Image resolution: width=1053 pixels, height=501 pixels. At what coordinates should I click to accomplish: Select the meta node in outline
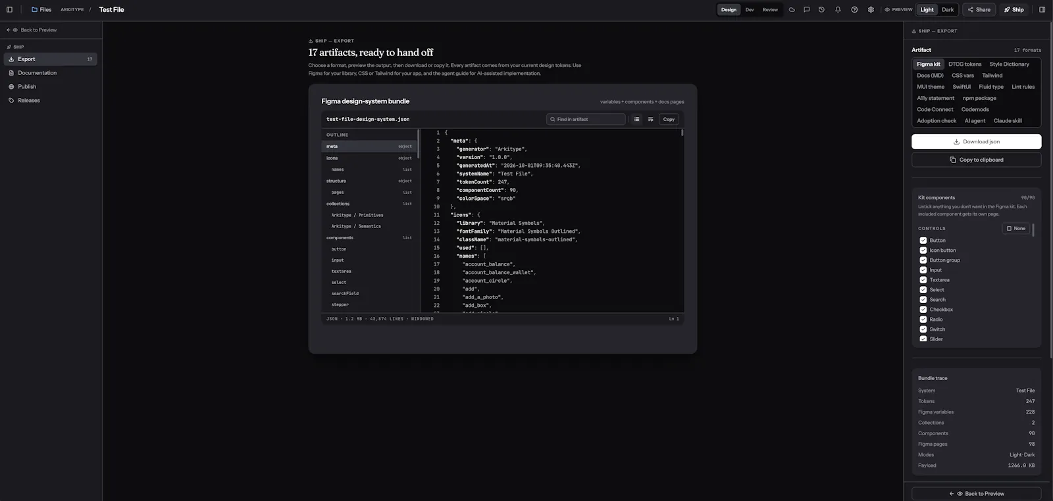(369, 147)
